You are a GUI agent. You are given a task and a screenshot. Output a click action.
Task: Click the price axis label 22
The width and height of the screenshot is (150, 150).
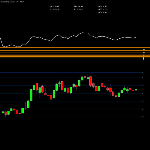click(142, 109)
